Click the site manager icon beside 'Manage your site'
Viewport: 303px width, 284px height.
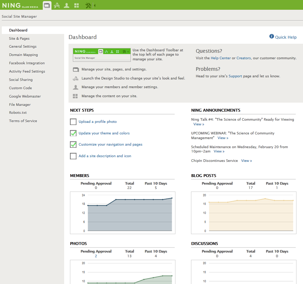click(76, 69)
